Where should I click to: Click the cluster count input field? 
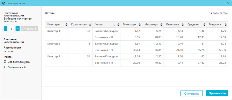tap(12, 29)
